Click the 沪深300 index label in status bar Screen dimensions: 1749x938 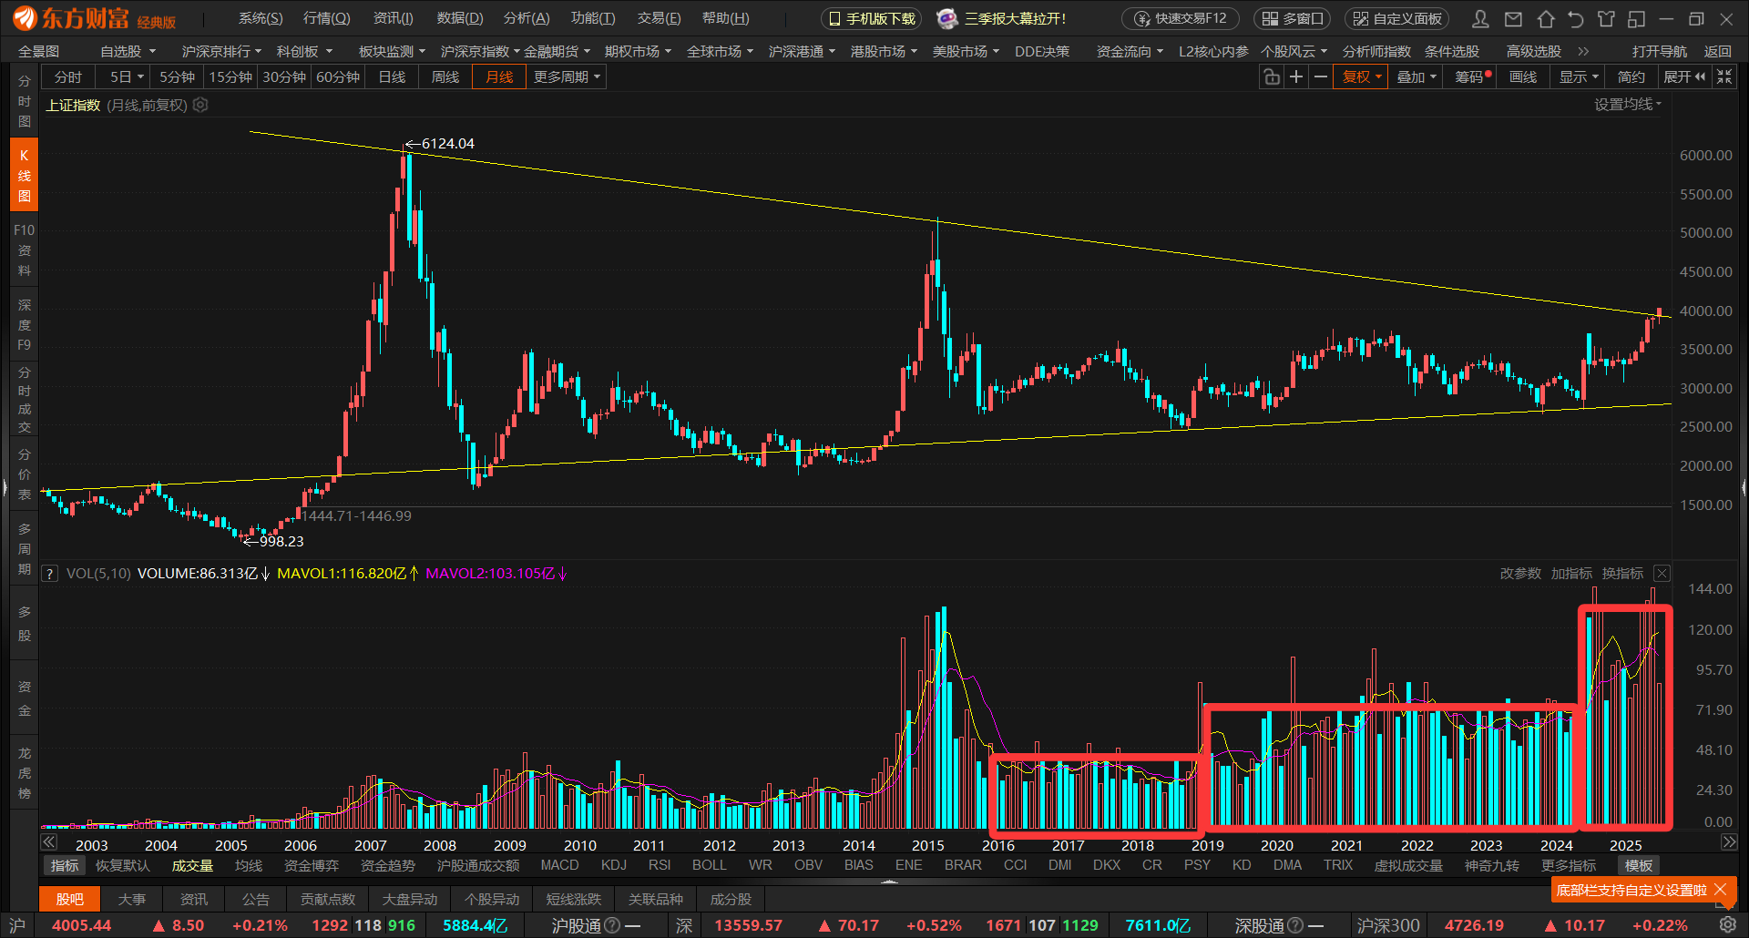1388,925
